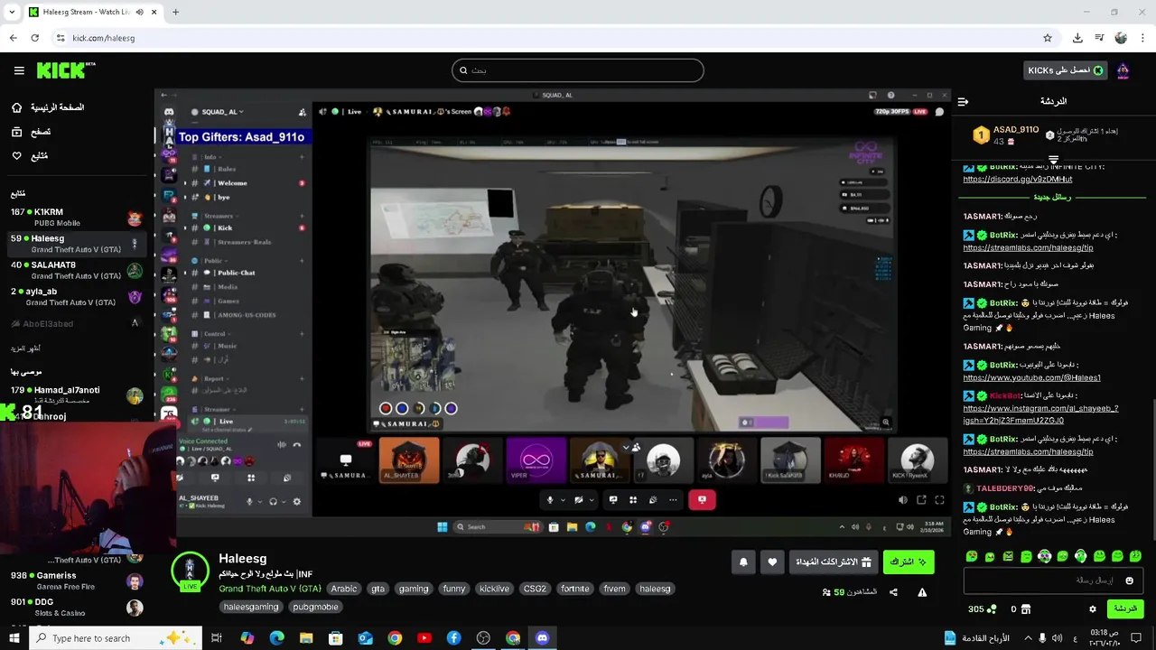Open the user profile avatar menu

(1123, 70)
